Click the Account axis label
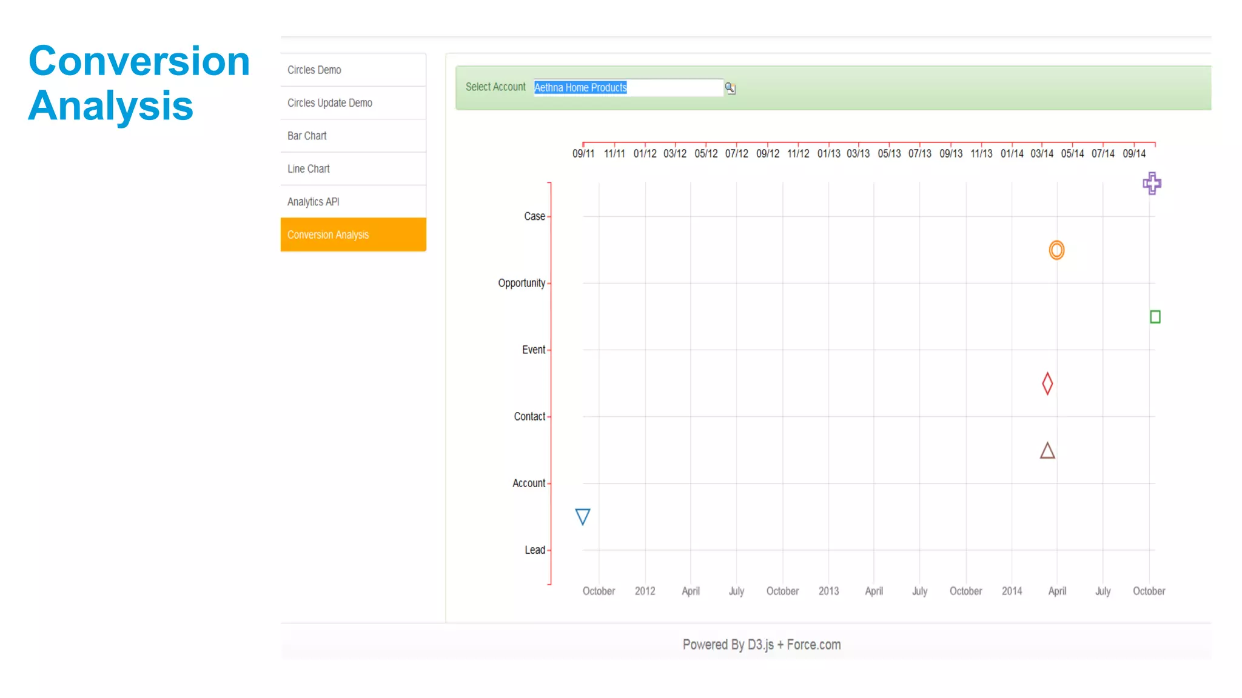Screen dimensions: 1242x698 (x=529, y=483)
